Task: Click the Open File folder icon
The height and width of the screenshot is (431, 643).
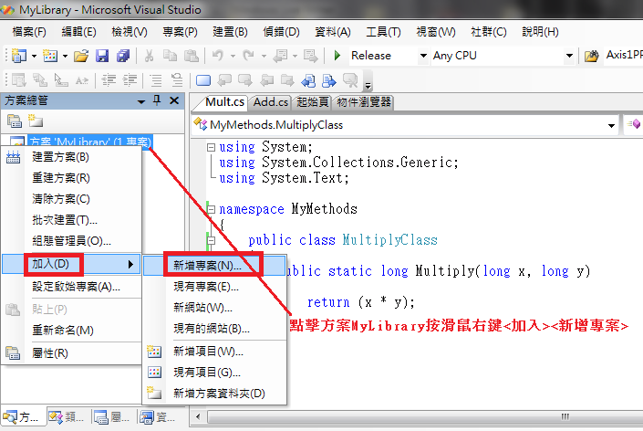Action: tap(81, 56)
